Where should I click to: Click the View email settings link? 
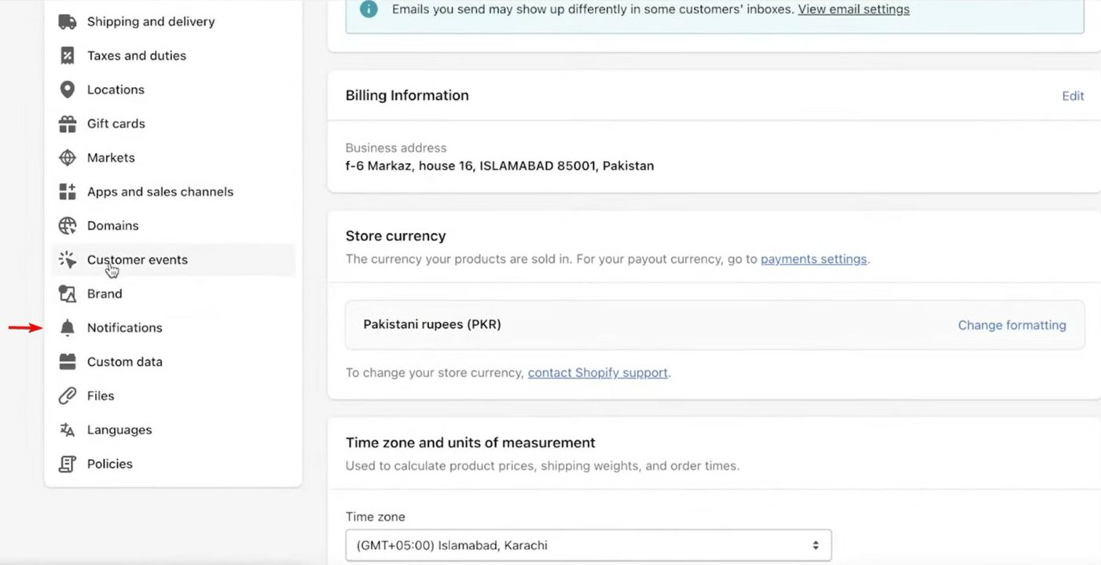pyautogui.click(x=853, y=9)
